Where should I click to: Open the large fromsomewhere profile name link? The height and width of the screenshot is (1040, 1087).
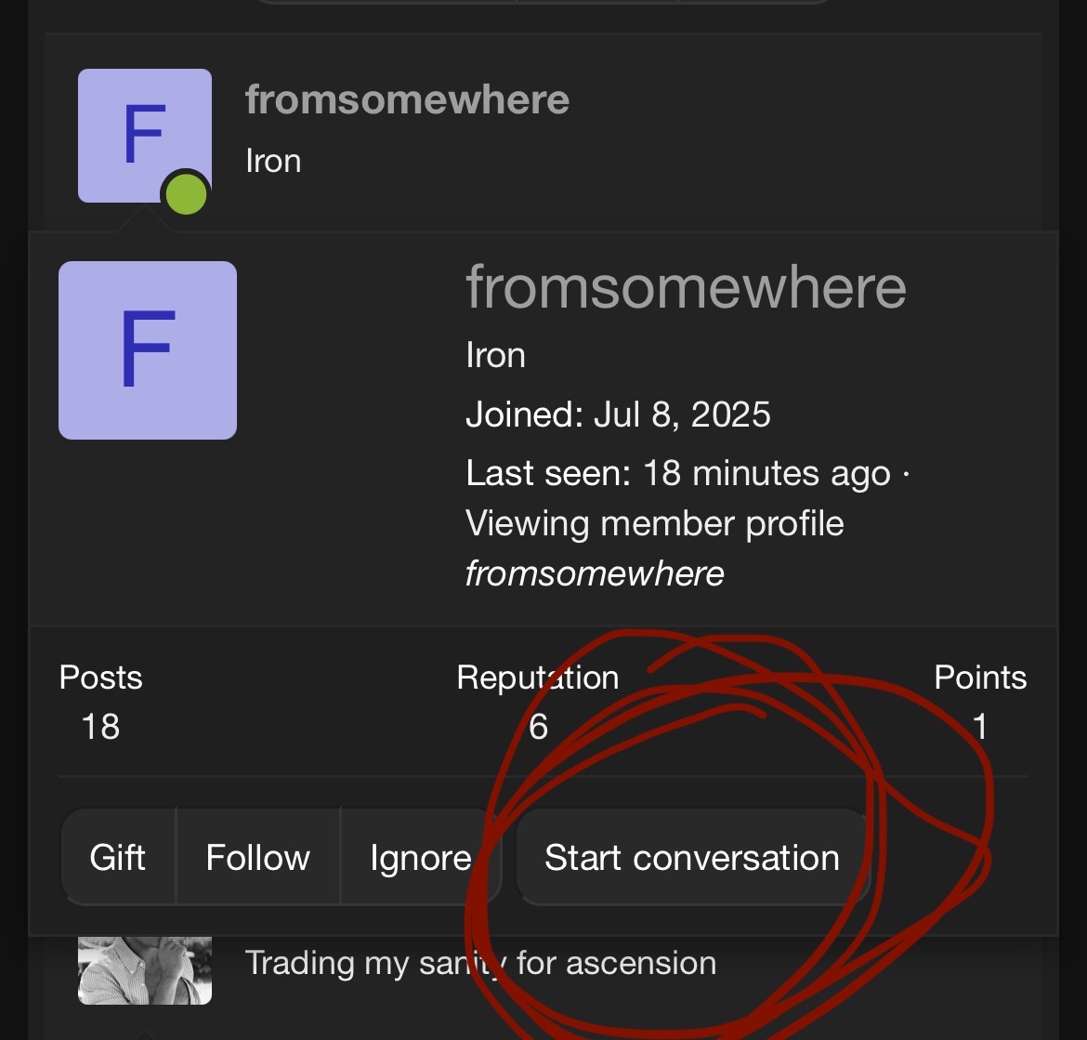[x=686, y=287]
